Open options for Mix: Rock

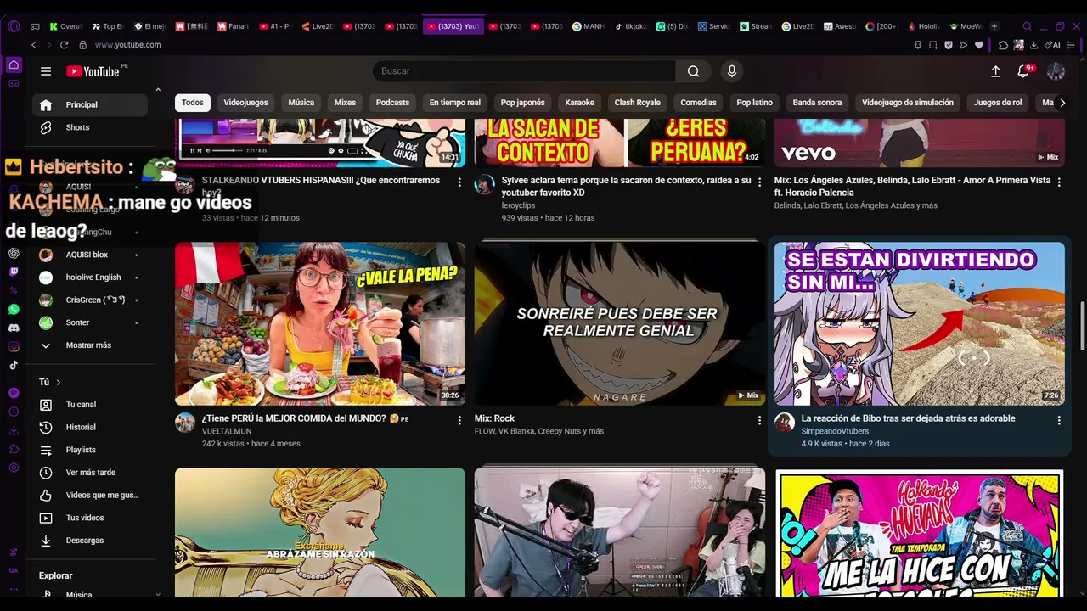(x=759, y=420)
